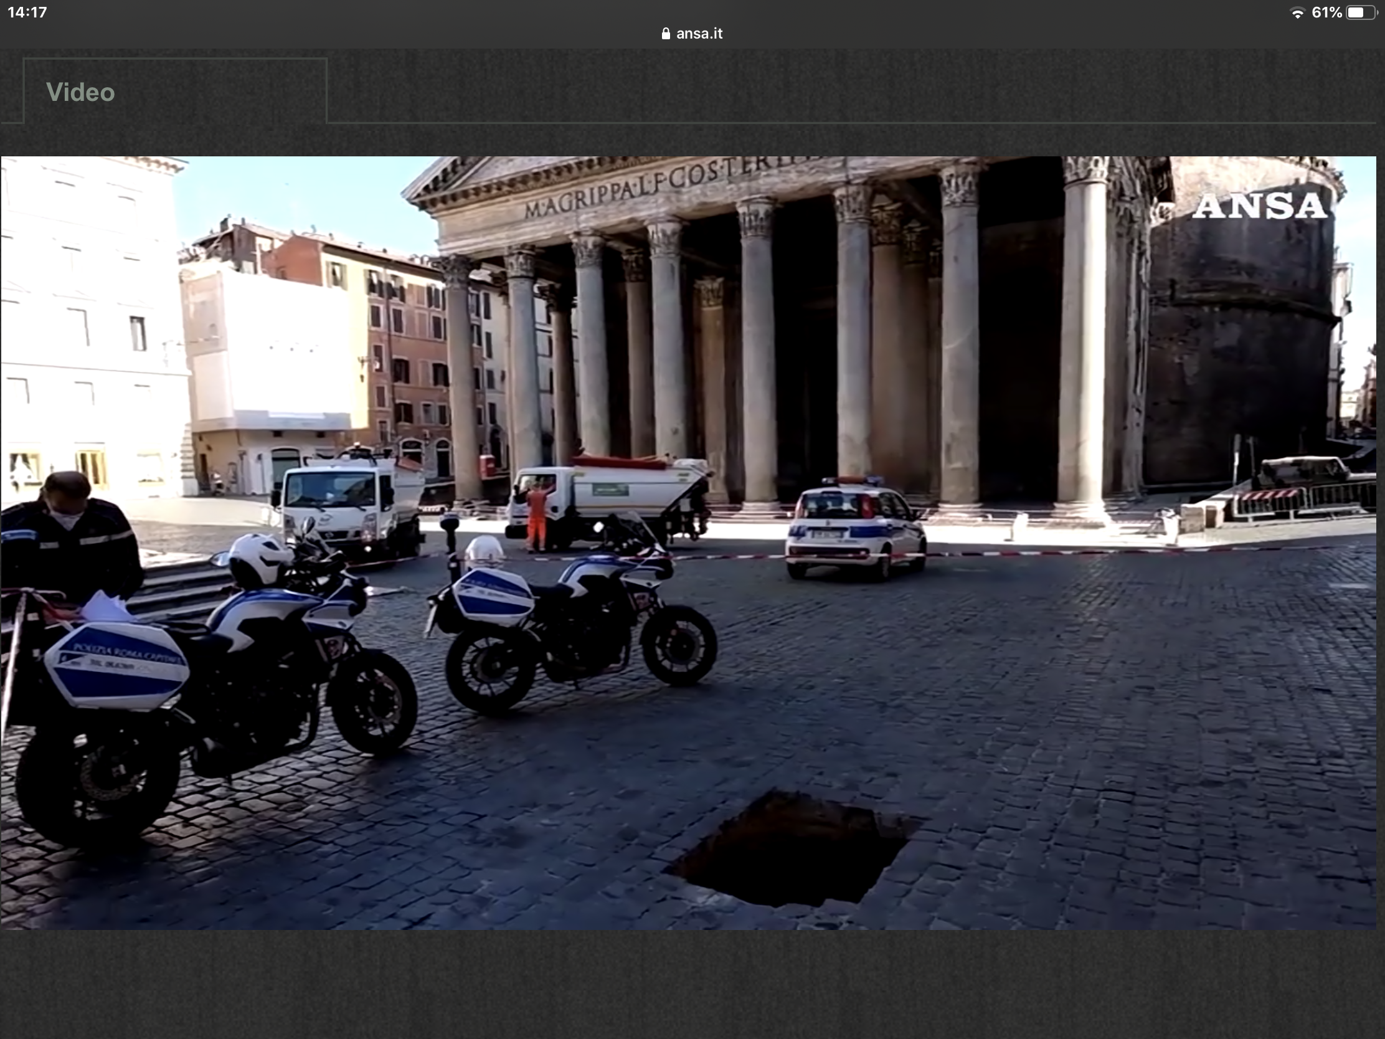Switch to the Video tab
The height and width of the screenshot is (1039, 1385).
[81, 93]
